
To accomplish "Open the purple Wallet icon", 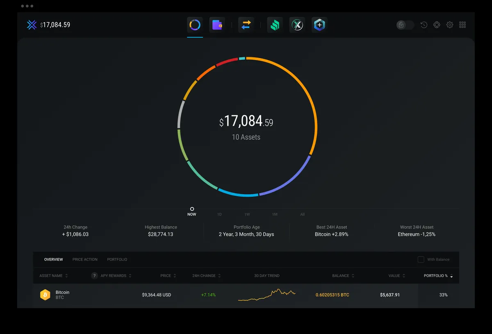I will [x=217, y=25].
